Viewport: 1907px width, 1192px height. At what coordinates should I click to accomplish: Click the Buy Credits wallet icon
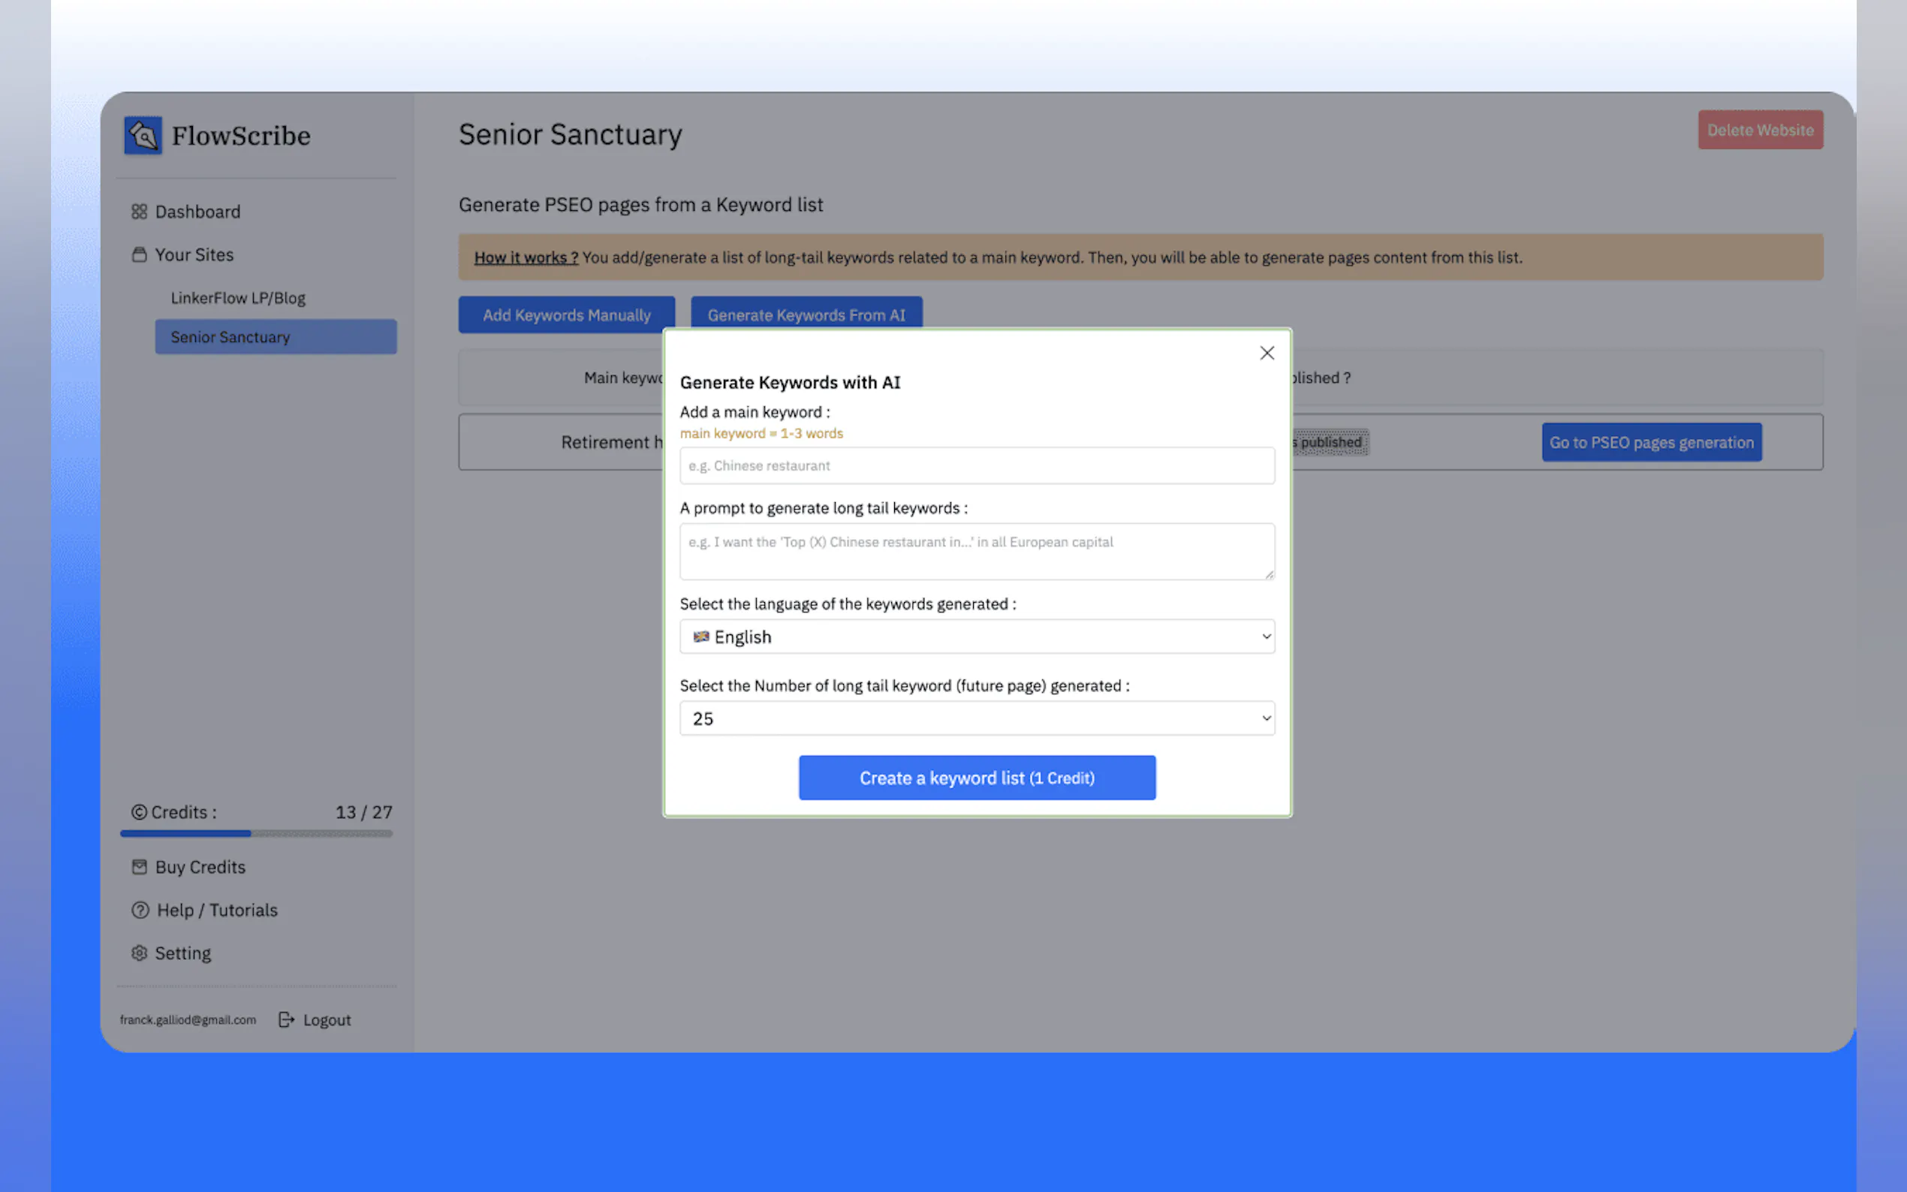[x=140, y=867]
